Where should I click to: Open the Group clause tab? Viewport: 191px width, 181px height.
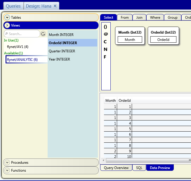tap(173, 18)
